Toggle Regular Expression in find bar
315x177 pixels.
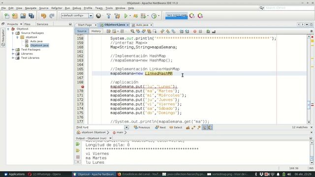coord(199,127)
